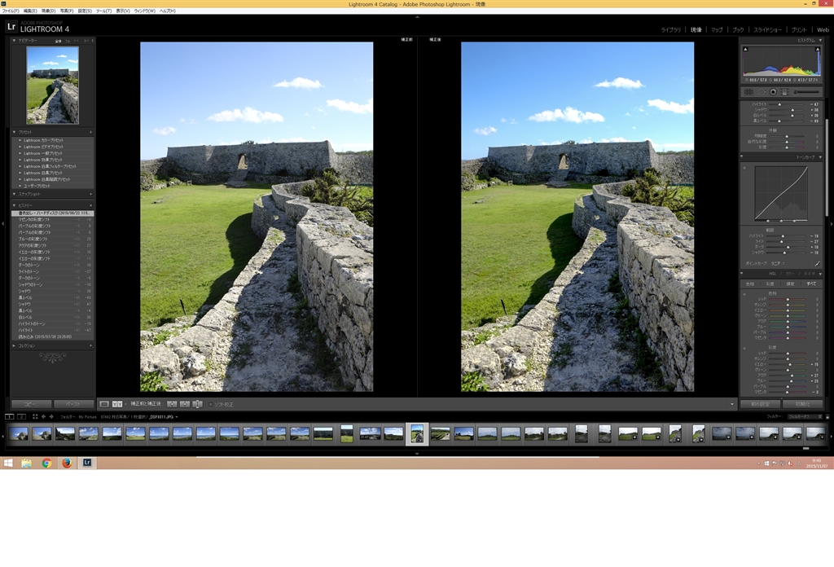The width and height of the screenshot is (834, 567).
Task: Select the crop overlay tool in tool strip
Action: pos(748,92)
